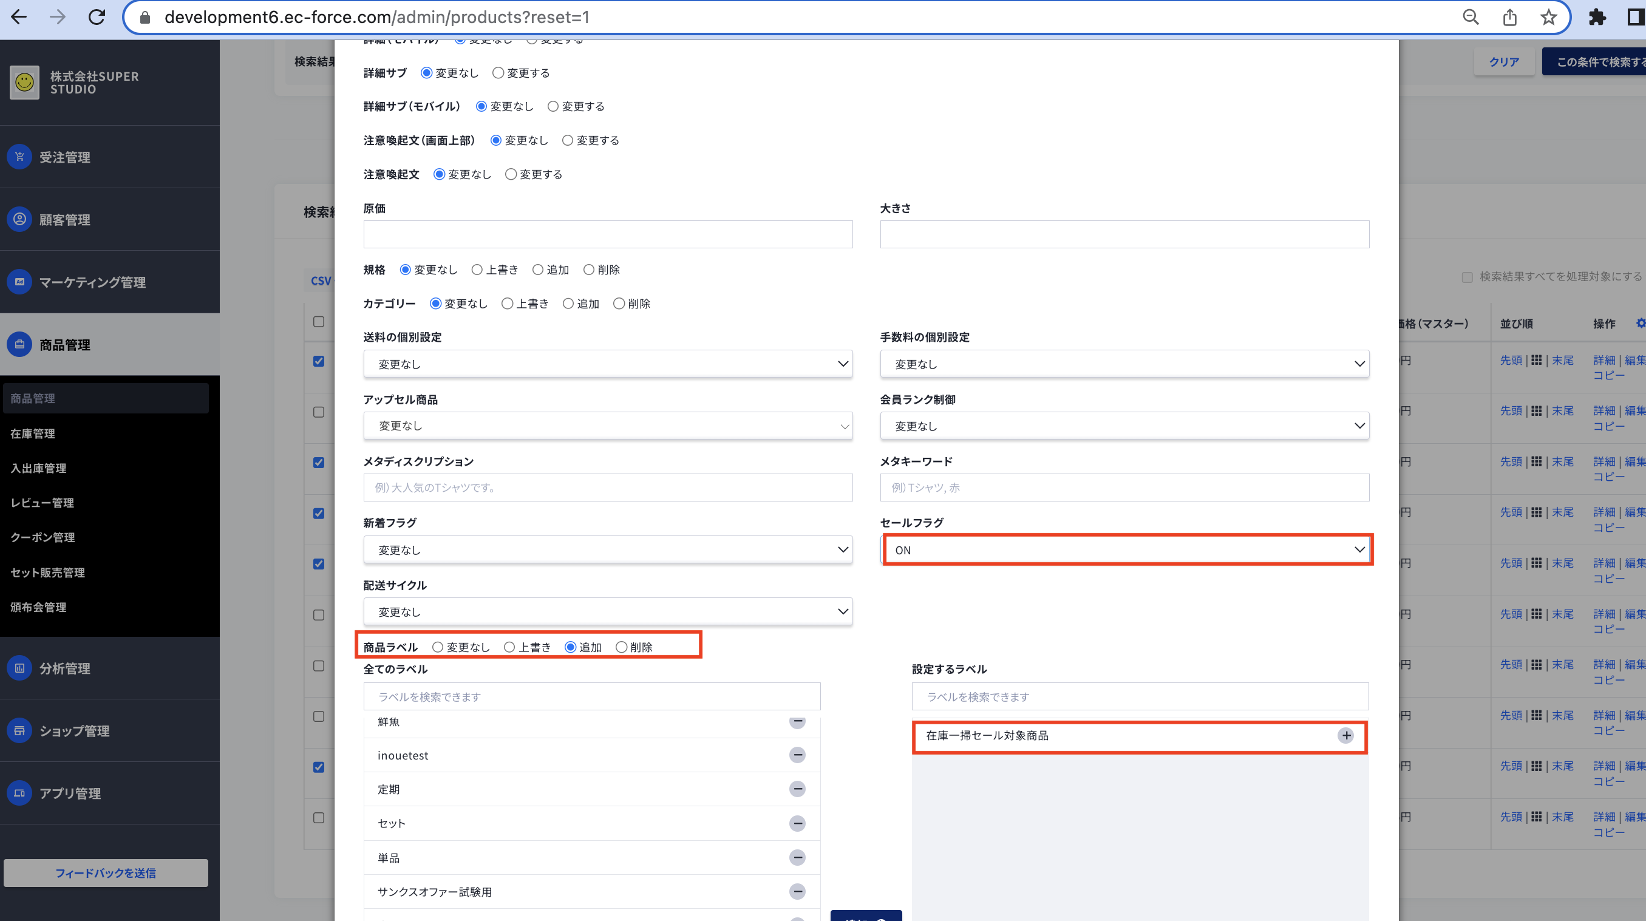Open 在庫管理 in sidebar submenu

tap(33, 433)
